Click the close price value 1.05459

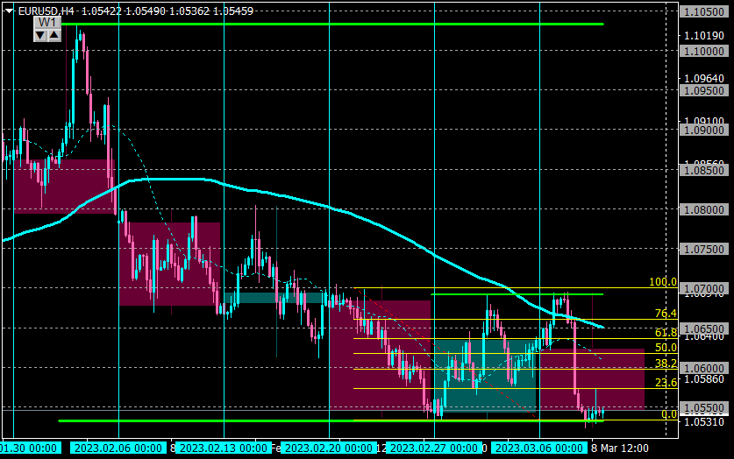pyautogui.click(x=233, y=11)
